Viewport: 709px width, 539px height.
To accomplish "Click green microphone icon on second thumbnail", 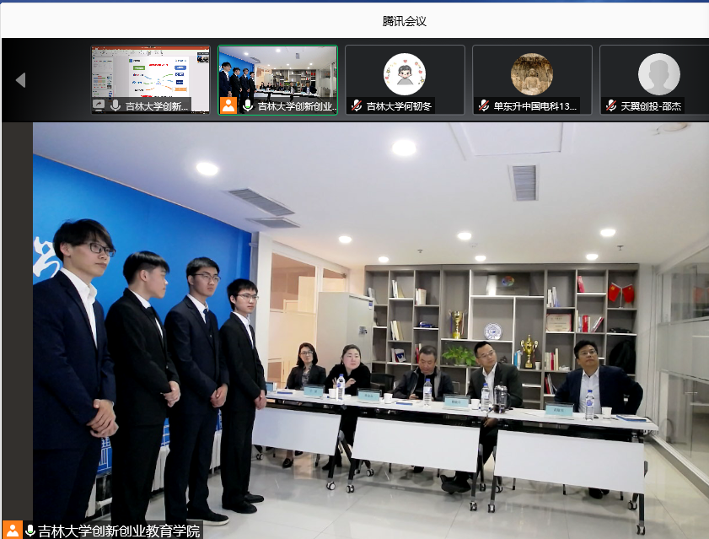I will [248, 106].
